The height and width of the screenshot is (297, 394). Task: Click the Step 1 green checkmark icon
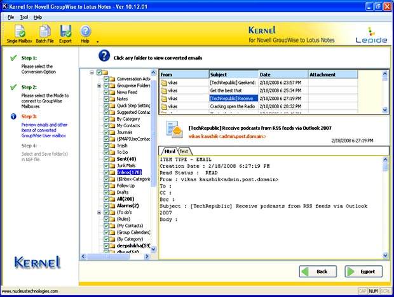point(13,58)
